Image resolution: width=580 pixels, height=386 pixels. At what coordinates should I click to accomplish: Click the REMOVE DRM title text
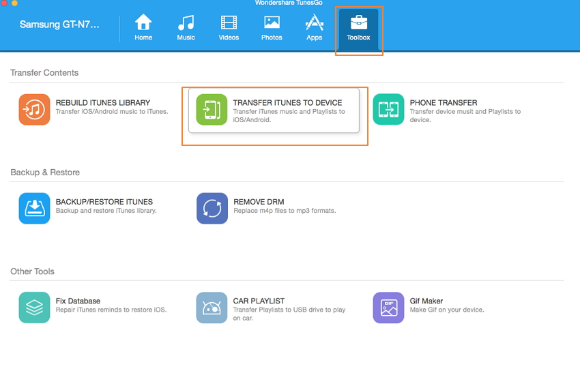point(259,202)
